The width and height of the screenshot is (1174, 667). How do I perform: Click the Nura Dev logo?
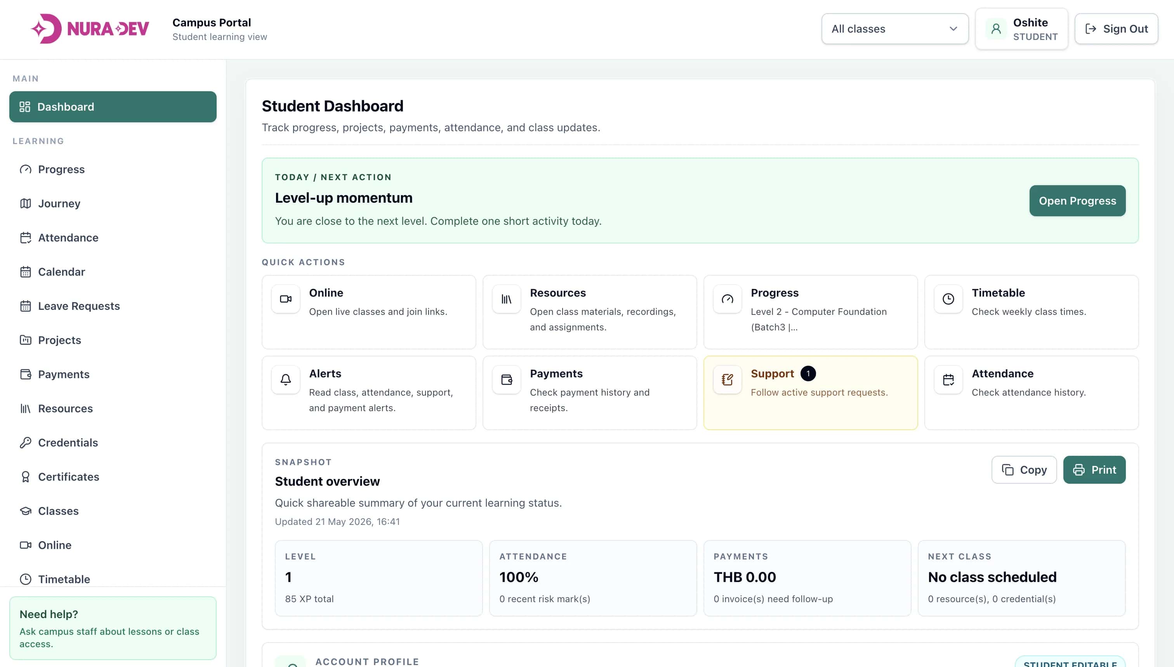pos(90,29)
